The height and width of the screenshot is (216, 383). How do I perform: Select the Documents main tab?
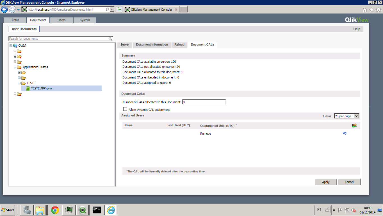[38, 20]
